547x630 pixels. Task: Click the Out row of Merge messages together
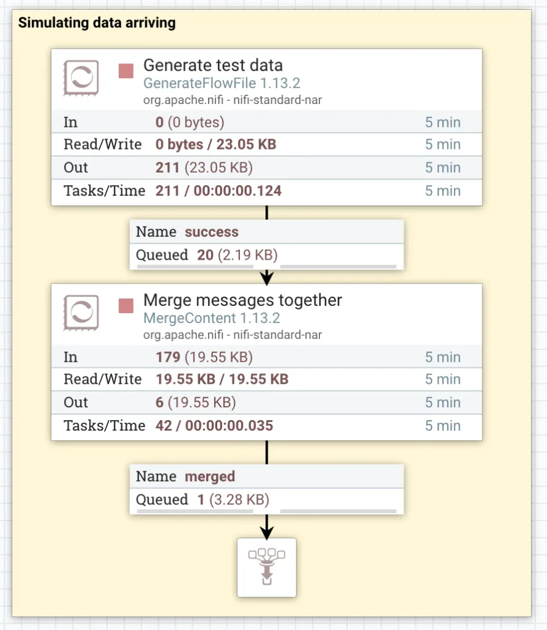tap(266, 402)
